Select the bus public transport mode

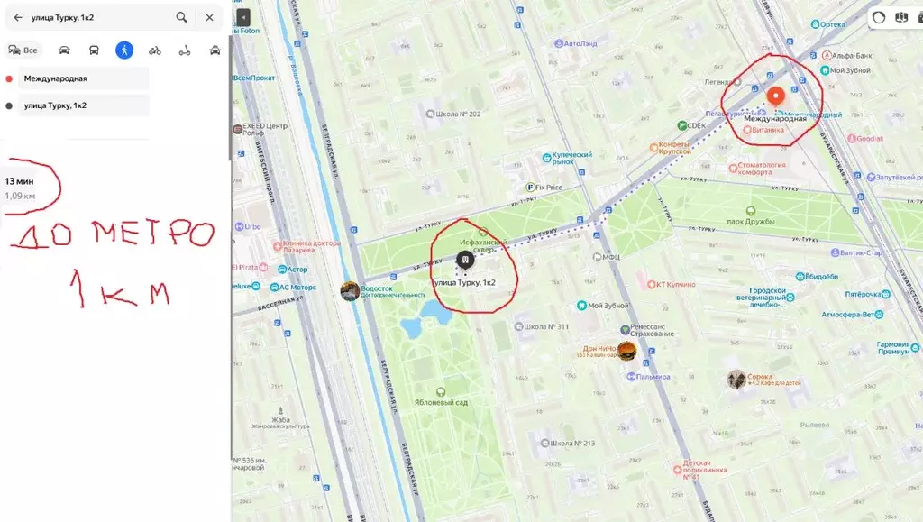tap(94, 50)
